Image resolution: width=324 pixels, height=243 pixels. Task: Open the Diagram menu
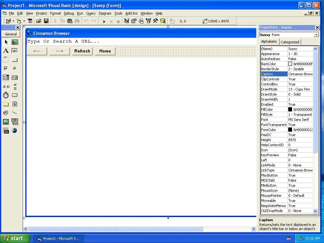pyautogui.click(x=105, y=13)
